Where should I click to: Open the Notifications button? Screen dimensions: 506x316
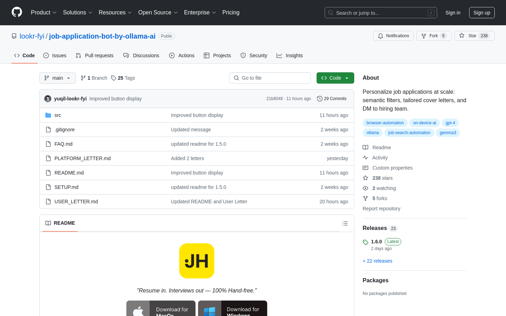click(393, 36)
